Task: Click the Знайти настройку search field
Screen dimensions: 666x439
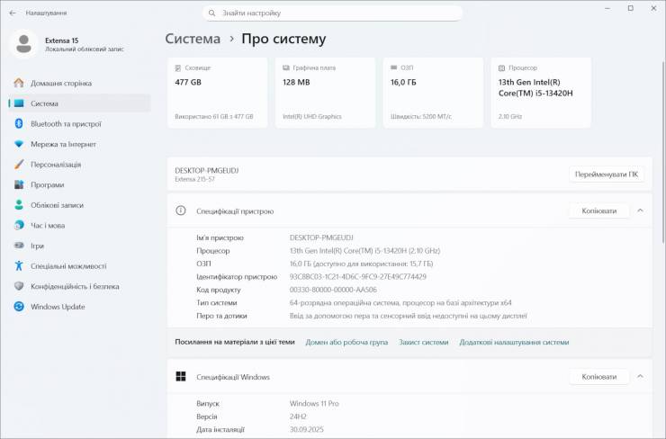Action: [x=333, y=13]
